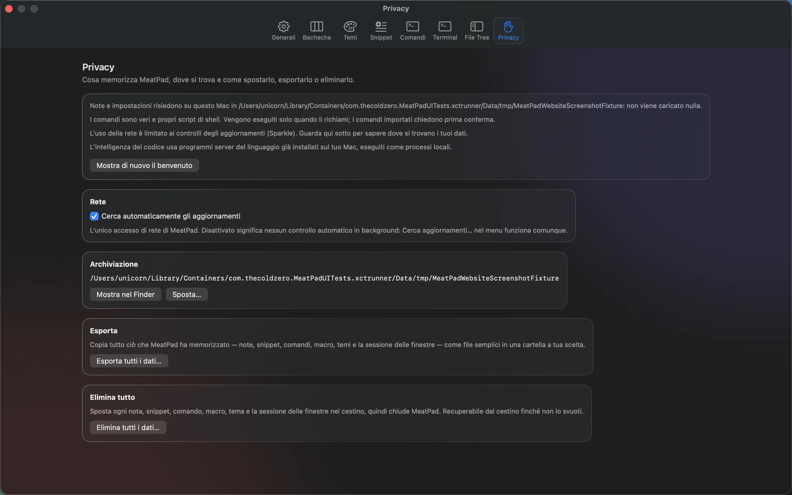Click Elimina tutti i dati… button

[128, 427]
